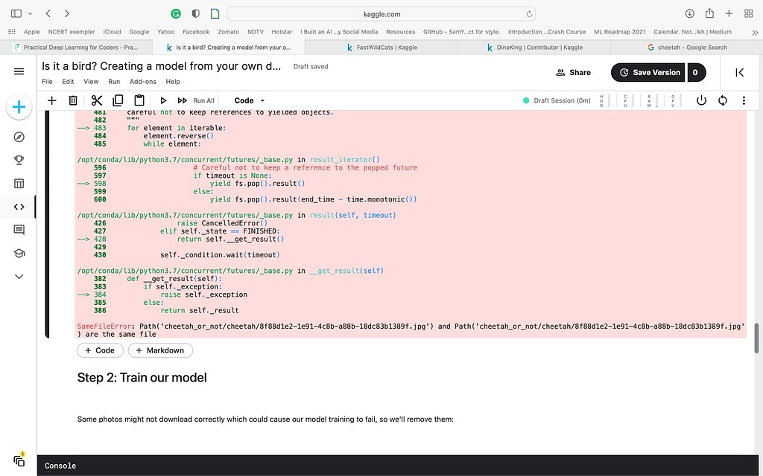This screenshot has width=763, height=476.
Task: Open the three-dot session options menu
Action: (x=743, y=100)
